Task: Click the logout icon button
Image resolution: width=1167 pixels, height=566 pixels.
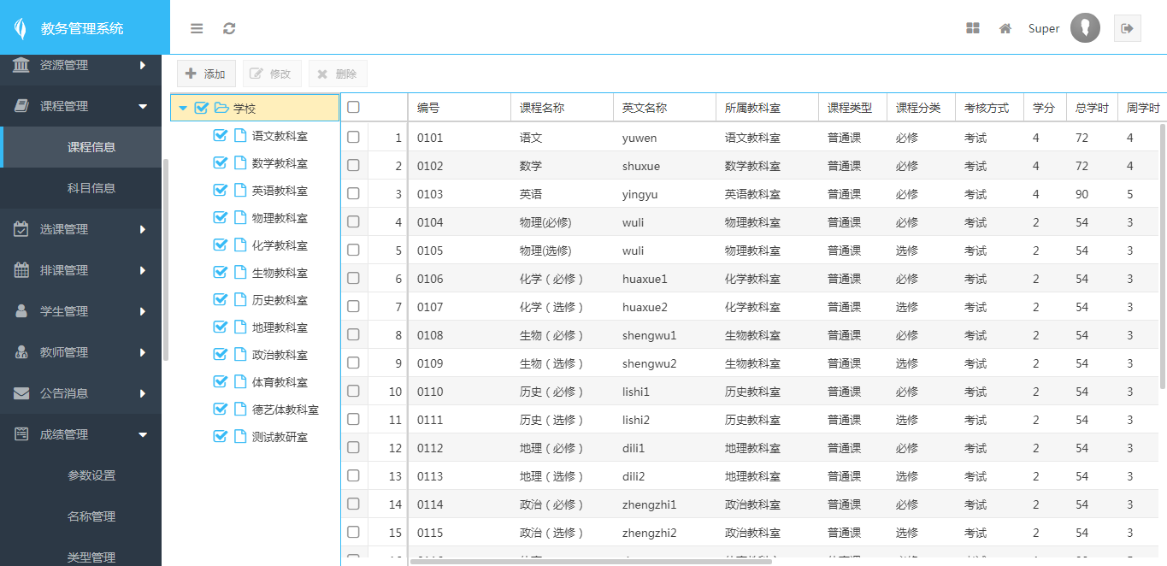Action: (1127, 28)
